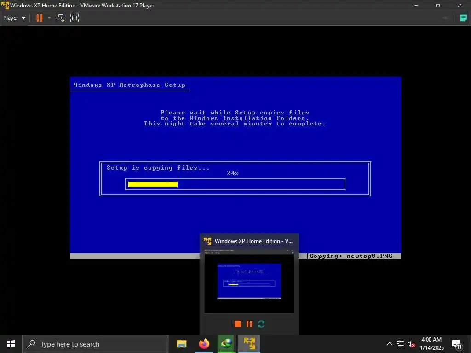471x353 pixels.
Task: Click the muted volume tray icon
Action: (411, 344)
